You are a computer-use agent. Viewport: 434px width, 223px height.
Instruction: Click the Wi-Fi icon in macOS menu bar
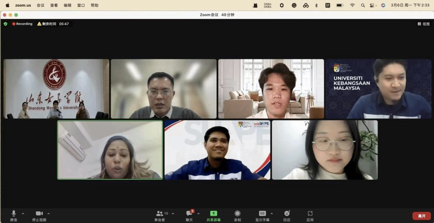pos(352,6)
